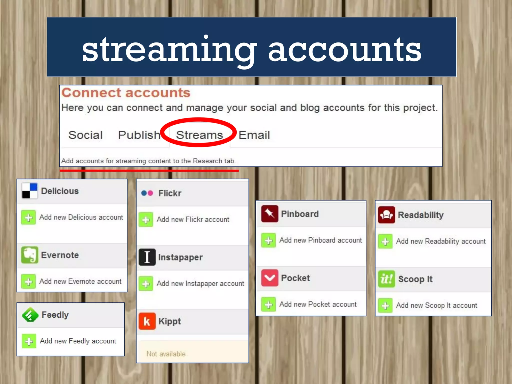Click Add new Evernote account link
This screenshot has width=512, height=384.
click(x=80, y=281)
